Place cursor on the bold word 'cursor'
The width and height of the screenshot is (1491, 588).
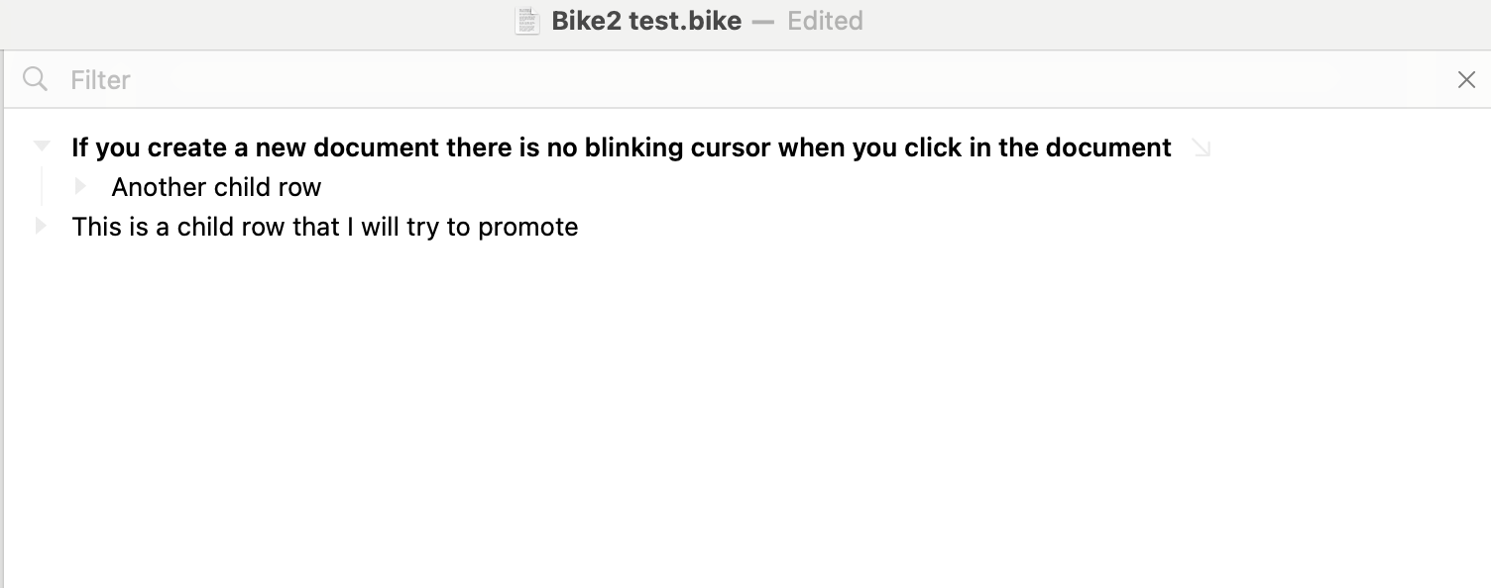733,147
